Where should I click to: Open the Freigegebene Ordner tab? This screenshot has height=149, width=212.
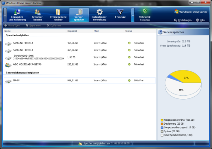tap(59, 15)
